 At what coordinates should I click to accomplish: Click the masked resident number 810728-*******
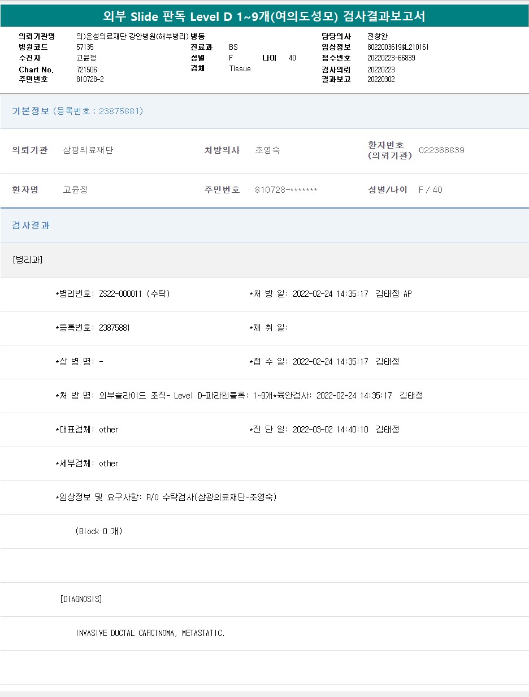pyautogui.click(x=286, y=190)
